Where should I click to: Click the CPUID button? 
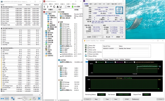click(x=127, y=99)
